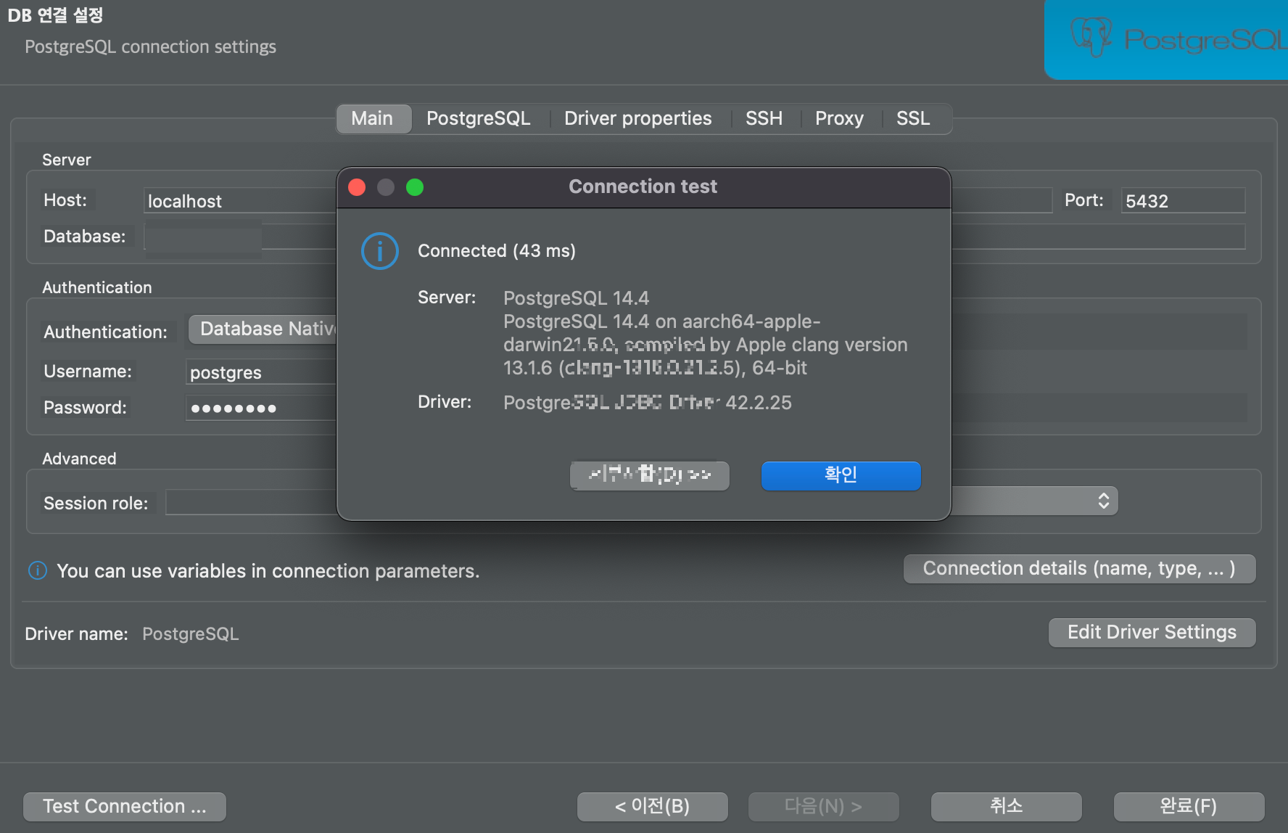This screenshot has width=1288, height=833.
Task: Click the Password field
Action: coord(261,409)
